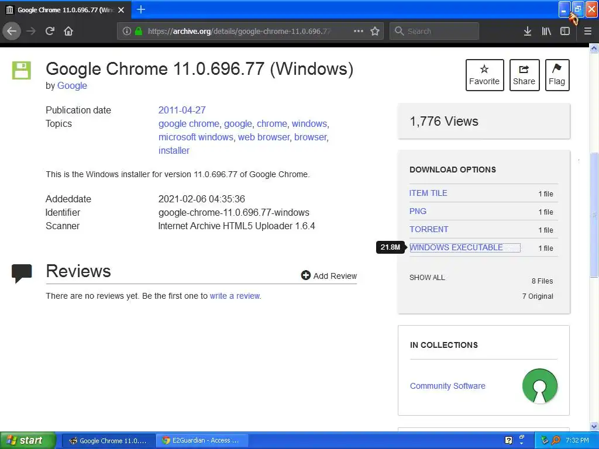Click the Add Review plus icon
Viewport: 599px width, 449px height.
[x=305, y=275]
